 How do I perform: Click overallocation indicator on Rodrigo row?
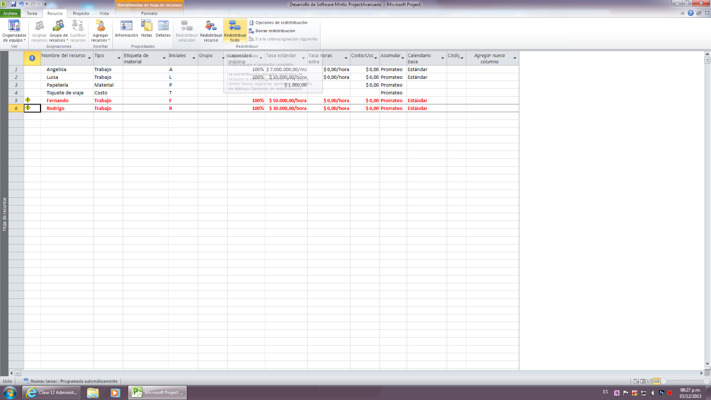(x=28, y=108)
